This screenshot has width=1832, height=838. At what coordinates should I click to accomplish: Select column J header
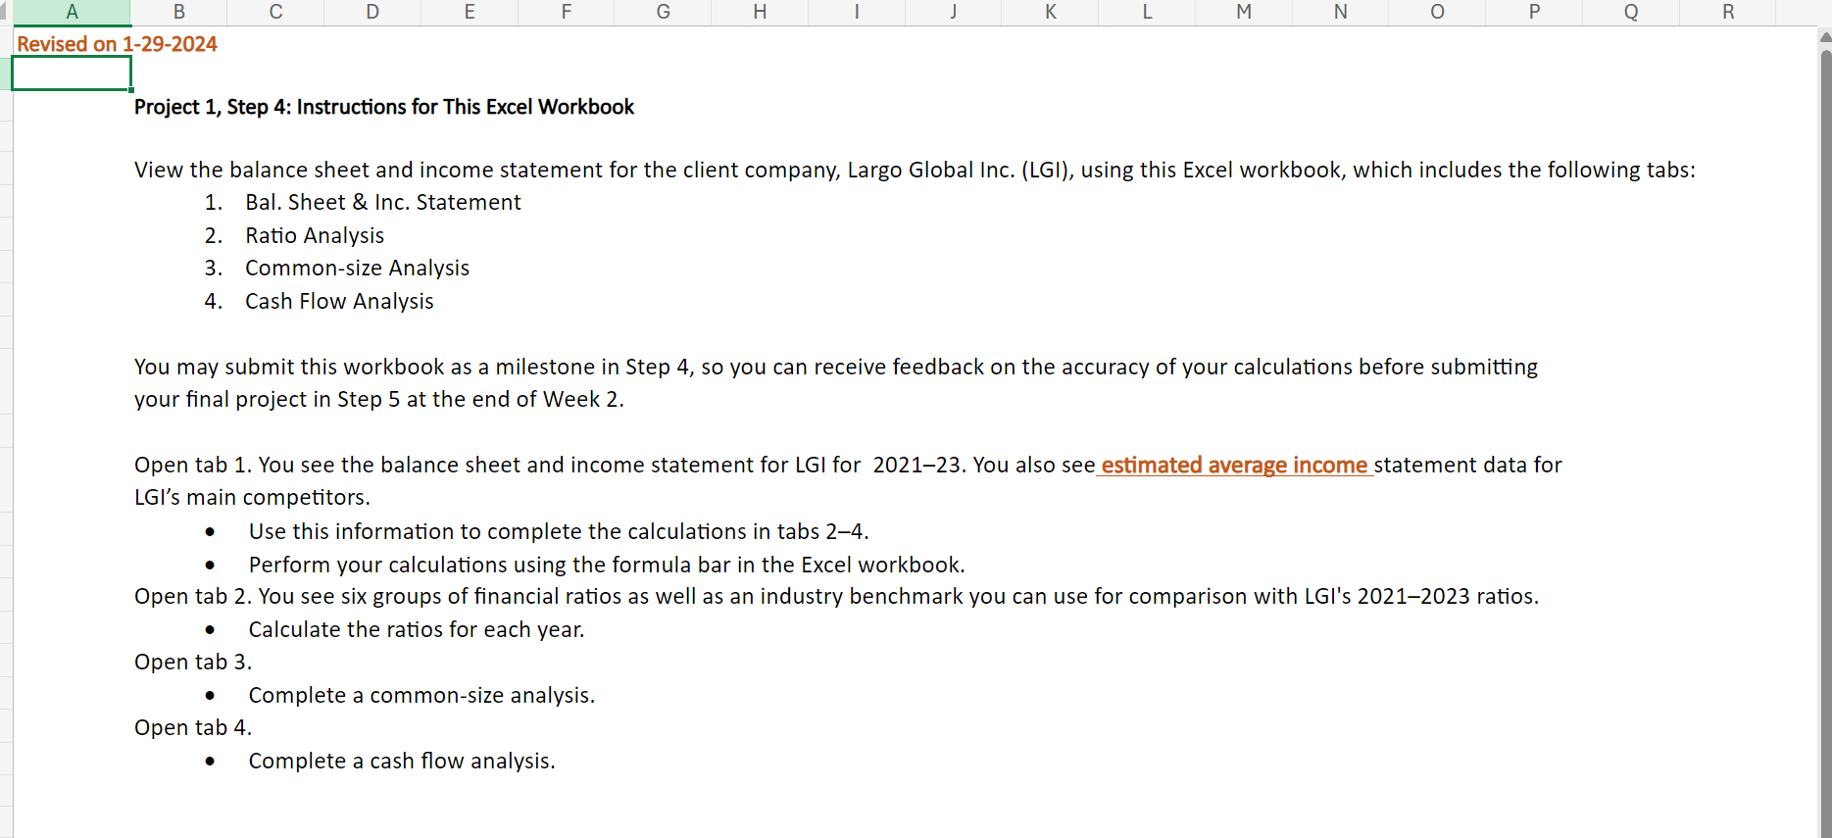point(954,12)
